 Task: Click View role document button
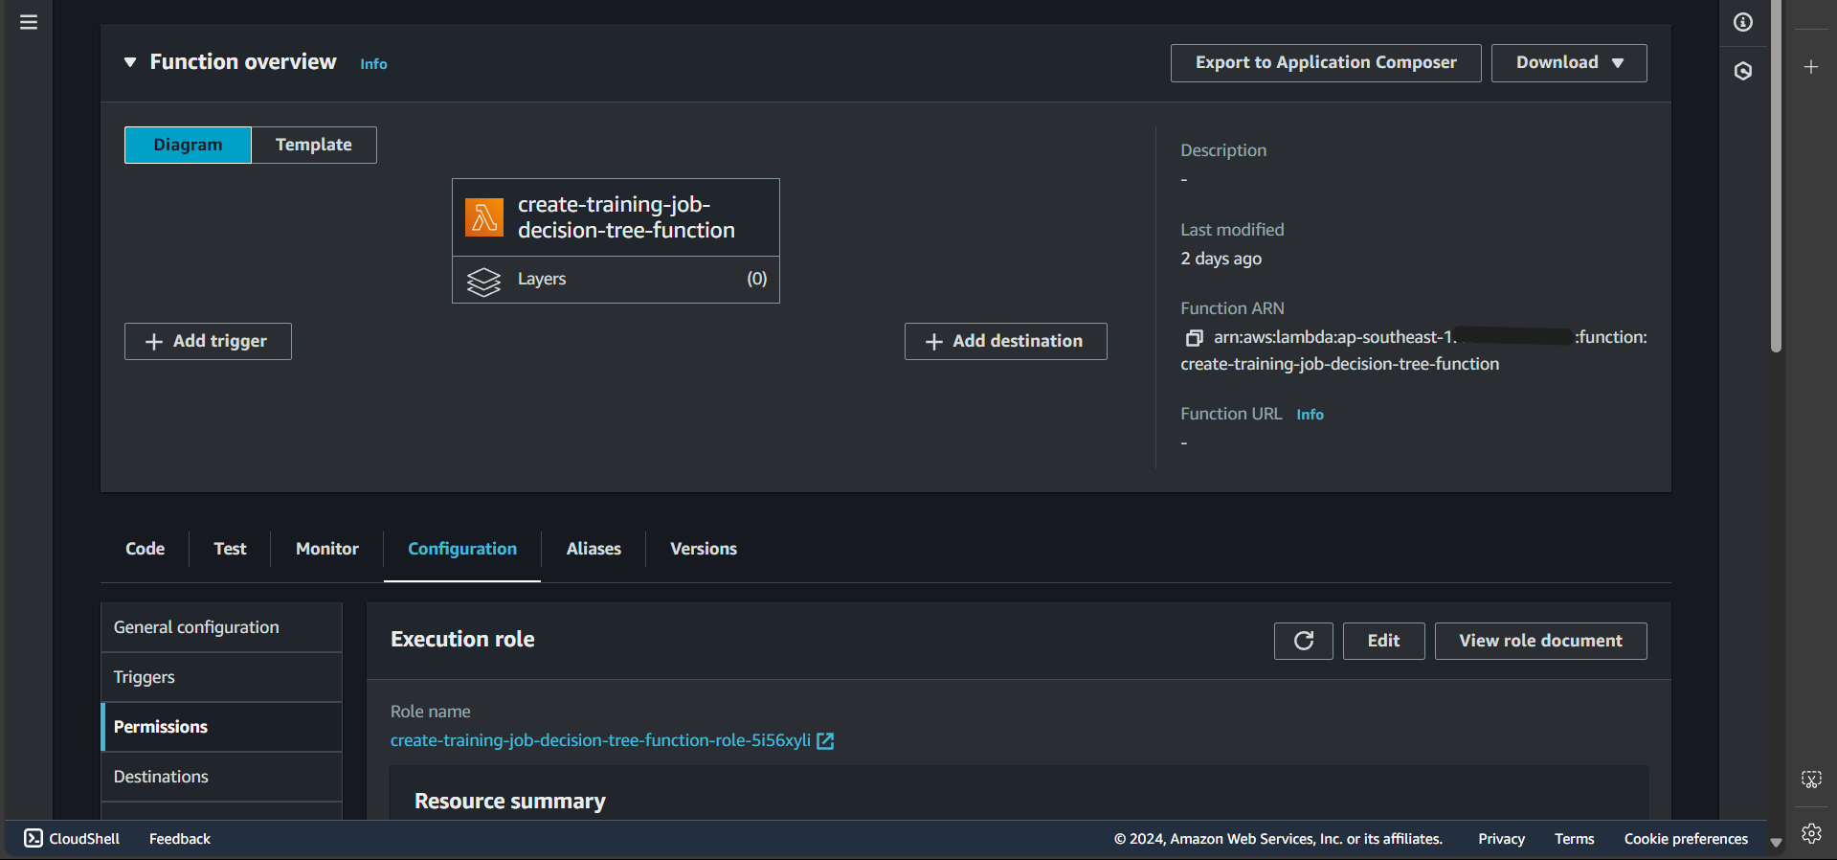tap(1540, 641)
